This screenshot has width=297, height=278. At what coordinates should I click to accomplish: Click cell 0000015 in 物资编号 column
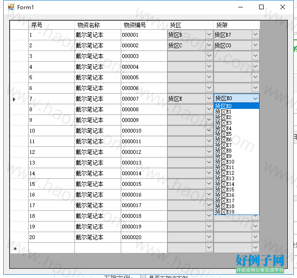pos(144,184)
